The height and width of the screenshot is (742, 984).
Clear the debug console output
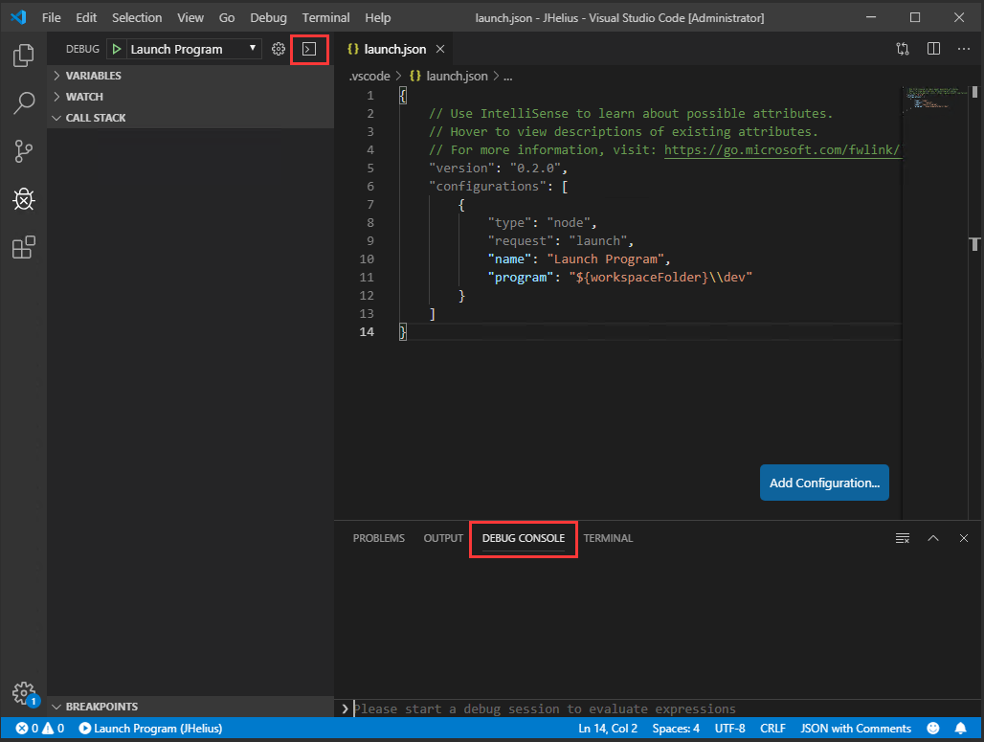903,538
